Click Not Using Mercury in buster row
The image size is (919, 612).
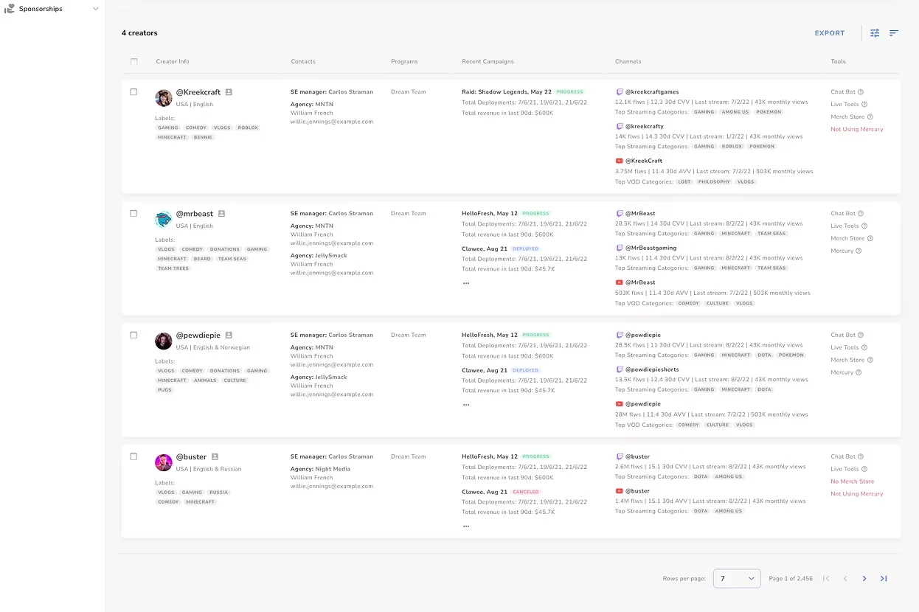[857, 494]
